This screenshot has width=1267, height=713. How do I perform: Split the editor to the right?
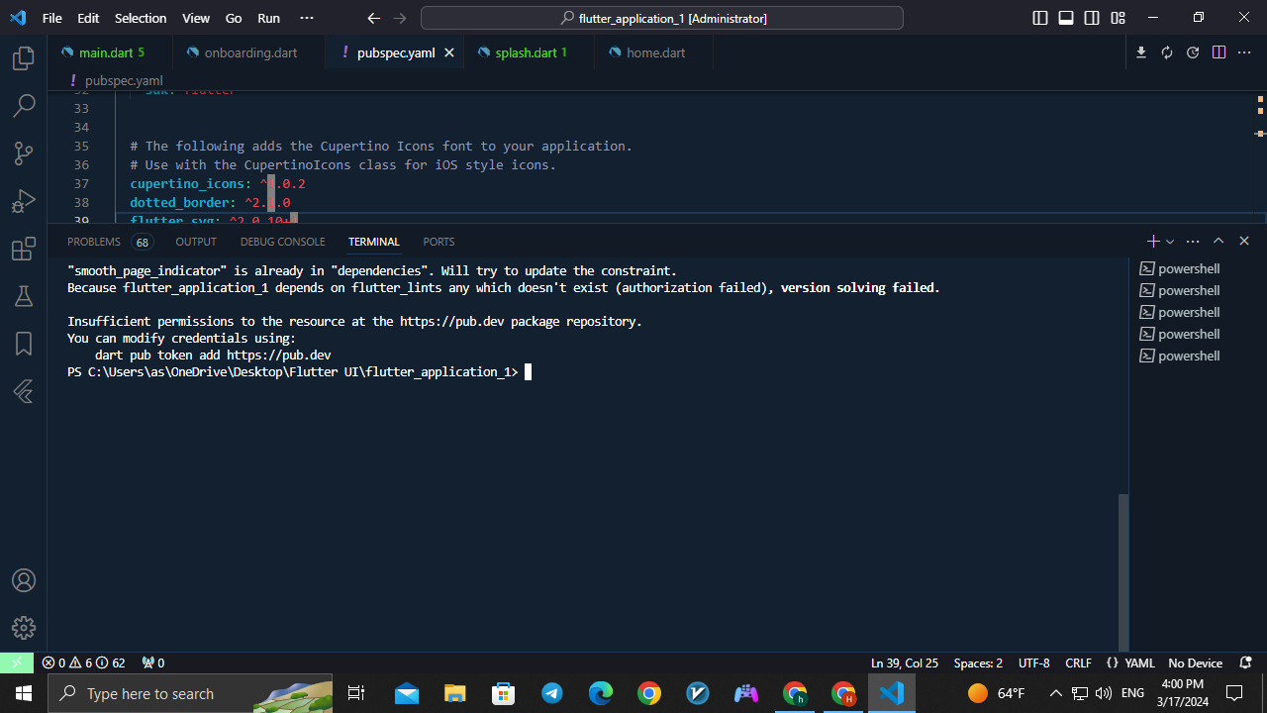click(1218, 52)
